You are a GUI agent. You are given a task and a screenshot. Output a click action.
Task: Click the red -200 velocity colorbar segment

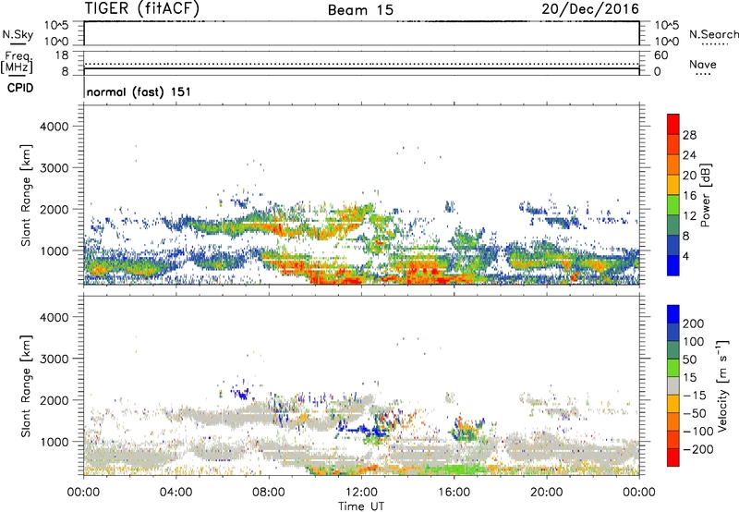[x=673, y=457]
